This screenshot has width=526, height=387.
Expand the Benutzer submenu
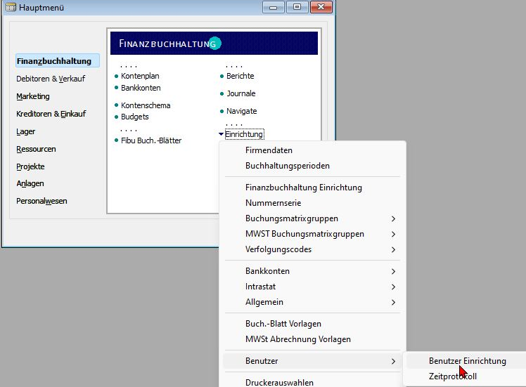312,361
